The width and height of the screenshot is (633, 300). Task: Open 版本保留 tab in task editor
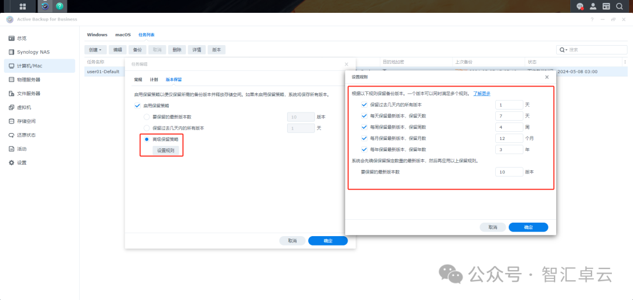coord(173,80)
